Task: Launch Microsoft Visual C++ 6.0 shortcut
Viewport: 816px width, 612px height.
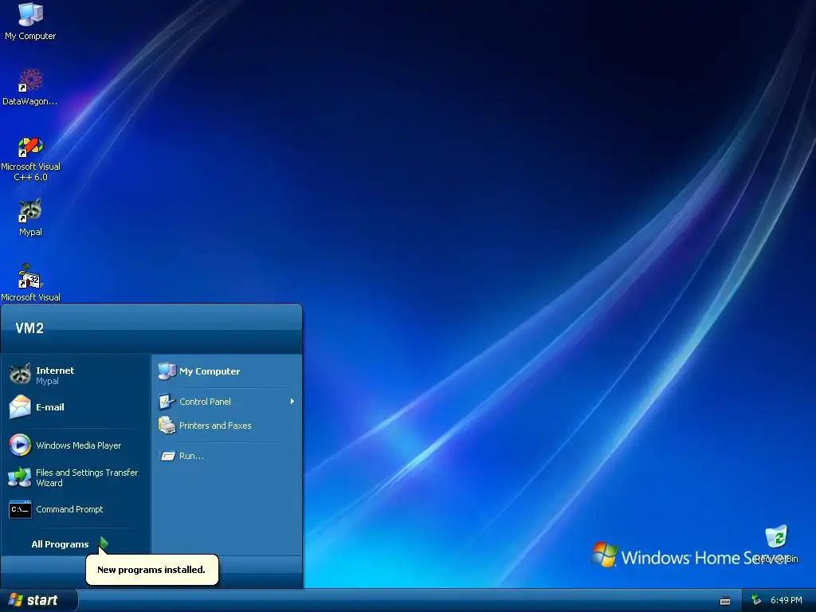Action: pos(30,159)
